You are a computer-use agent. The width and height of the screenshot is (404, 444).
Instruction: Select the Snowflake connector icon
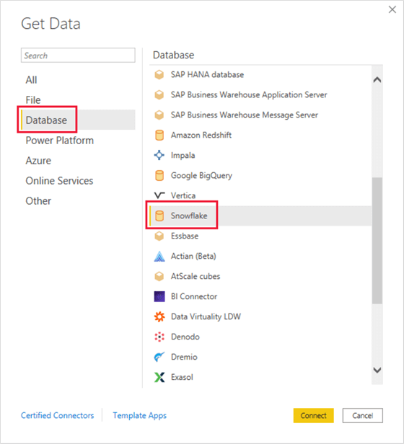[159, 216]
